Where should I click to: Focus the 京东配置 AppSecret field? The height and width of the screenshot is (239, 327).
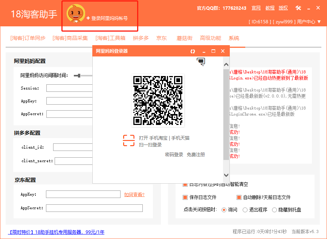tap(94, 208)
